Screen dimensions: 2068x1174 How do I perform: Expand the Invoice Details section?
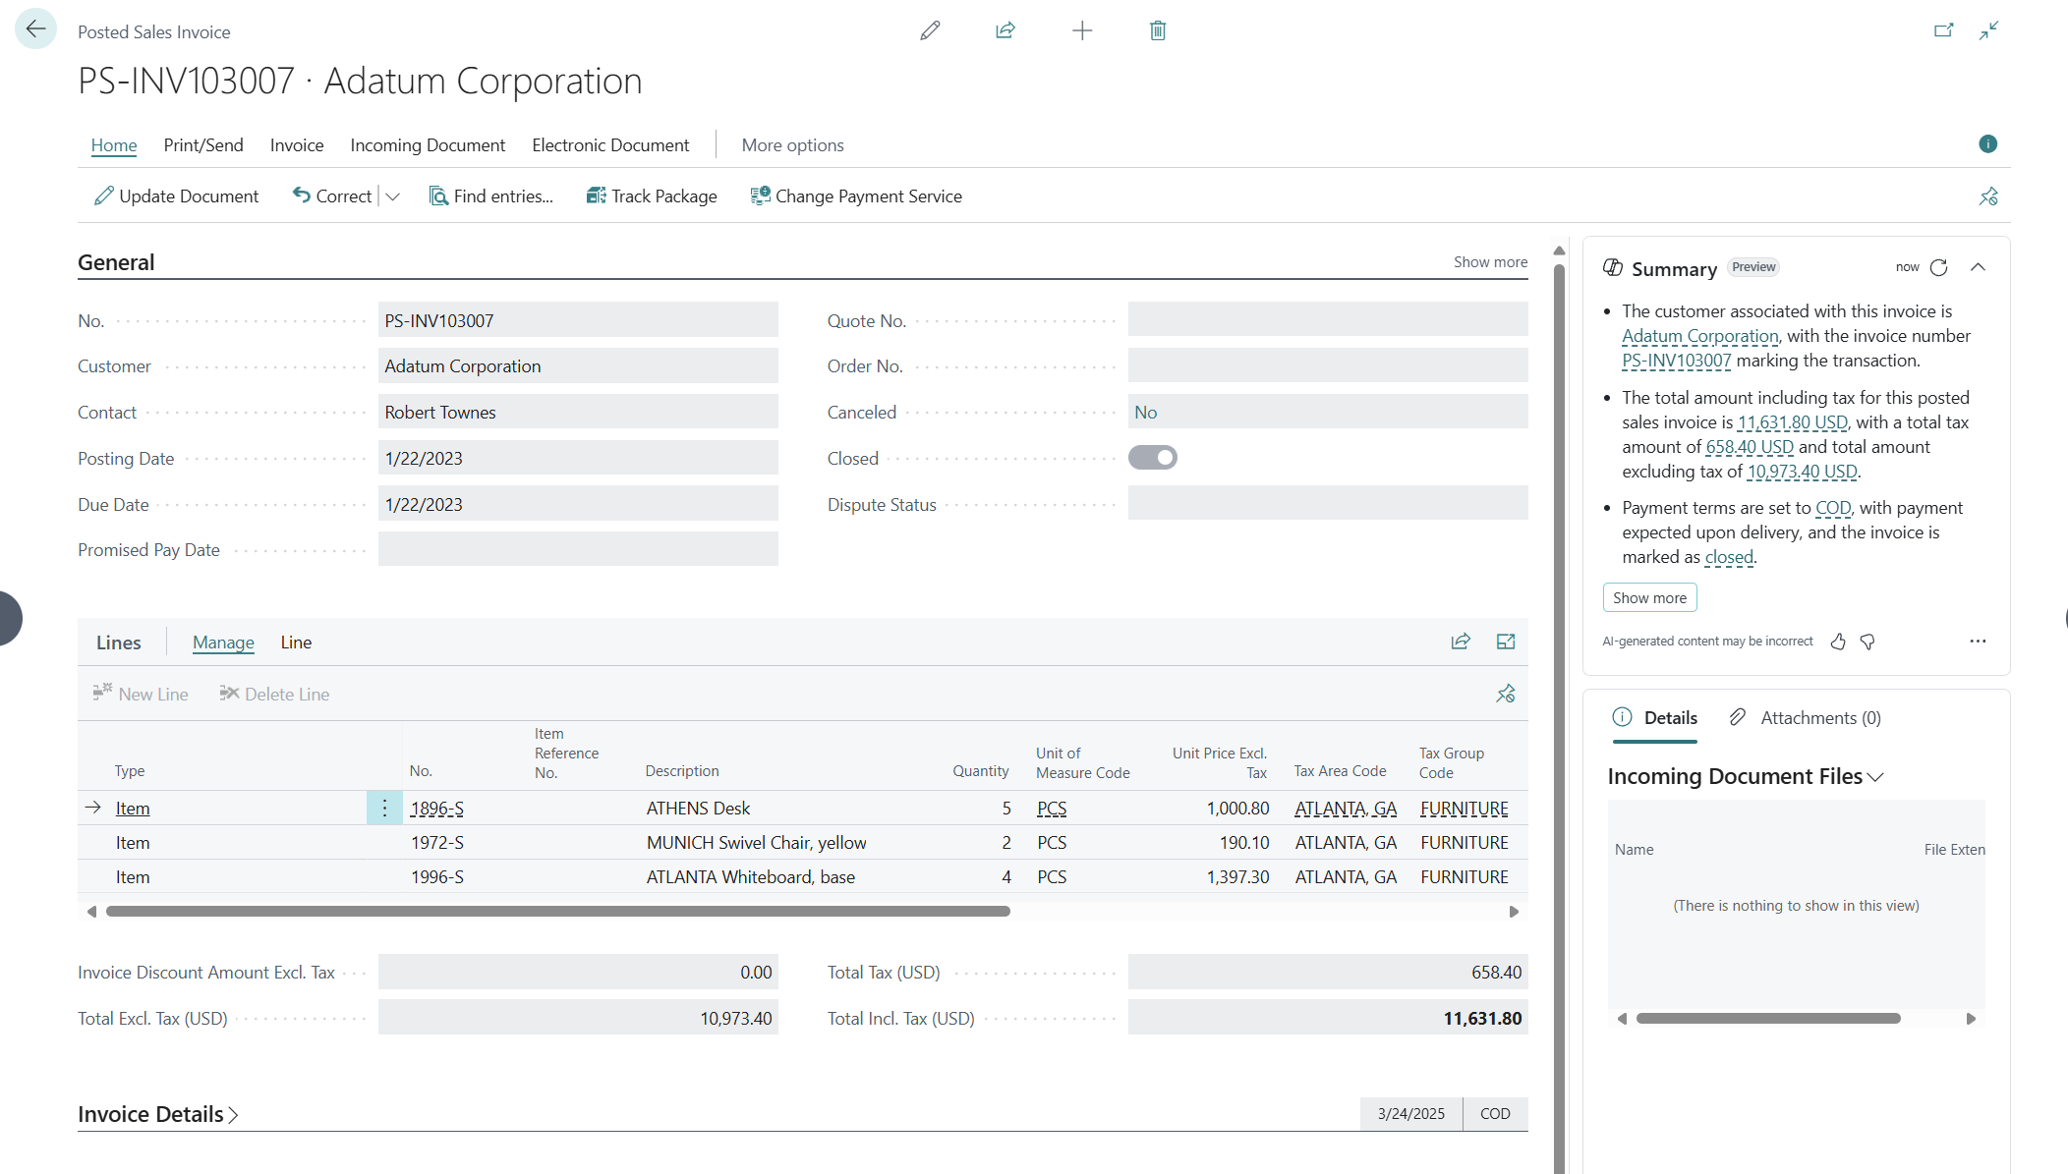157,1114
